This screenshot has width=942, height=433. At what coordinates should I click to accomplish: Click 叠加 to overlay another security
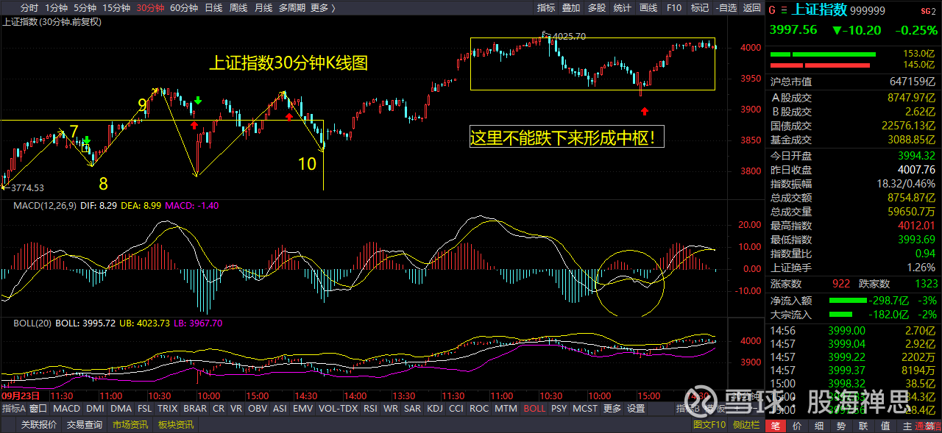point(571,8)
